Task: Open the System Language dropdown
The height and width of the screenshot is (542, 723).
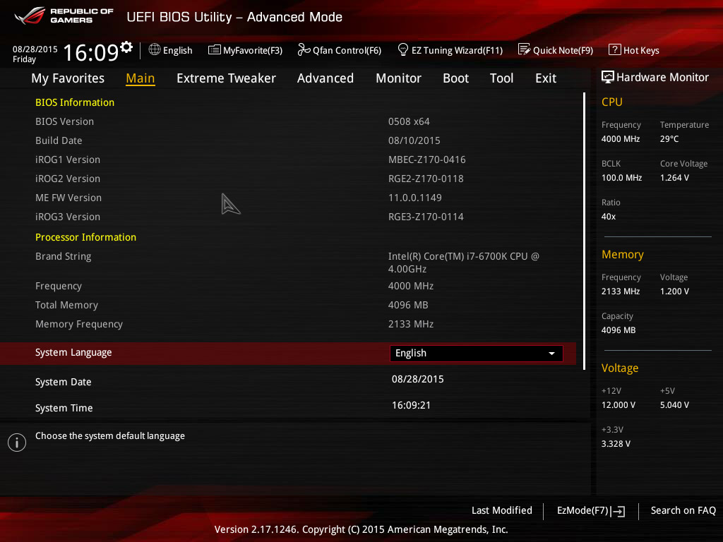Action: point(476,353)
